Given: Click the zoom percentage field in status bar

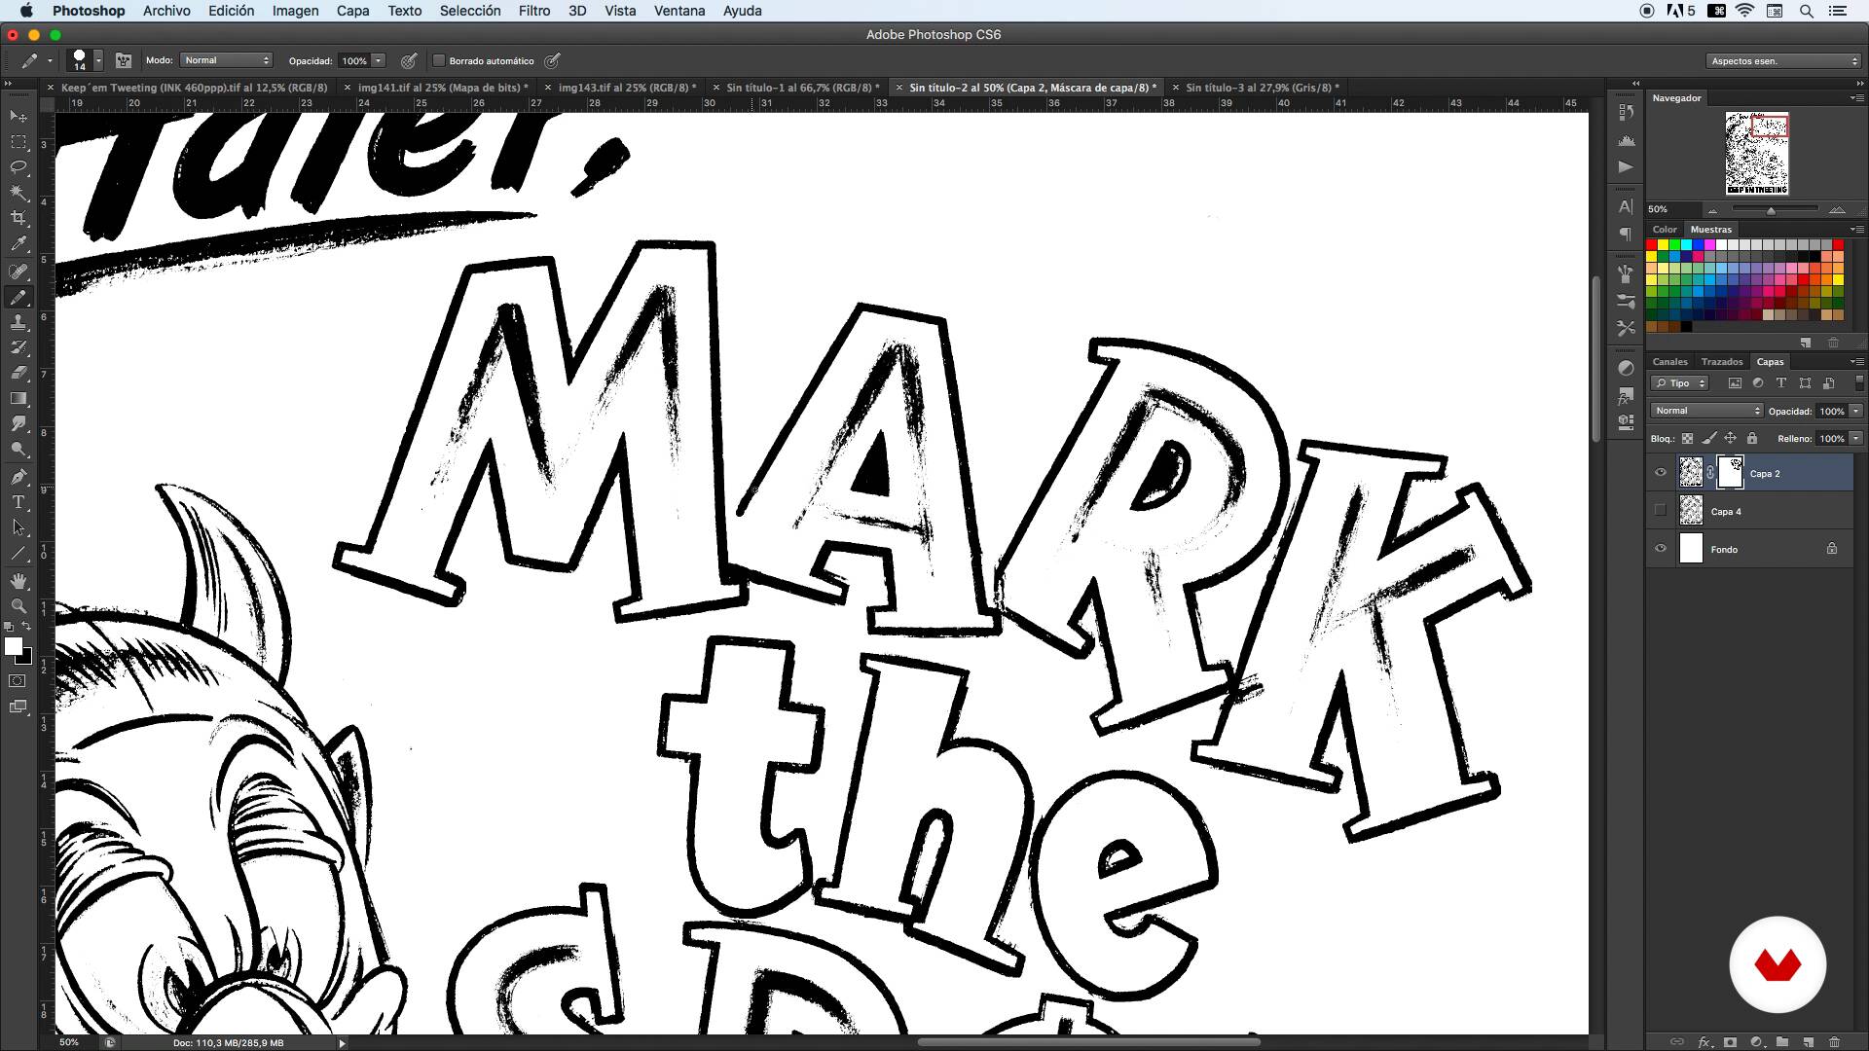Looking at the screenshot, I should click(69, 1042).
